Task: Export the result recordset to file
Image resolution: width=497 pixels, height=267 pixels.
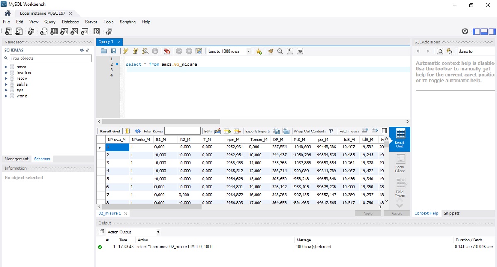Action: pyautogui.click(x=276, y=131)
